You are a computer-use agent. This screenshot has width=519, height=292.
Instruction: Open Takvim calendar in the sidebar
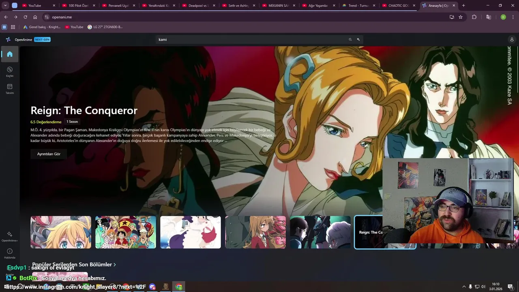pos(10,88)
